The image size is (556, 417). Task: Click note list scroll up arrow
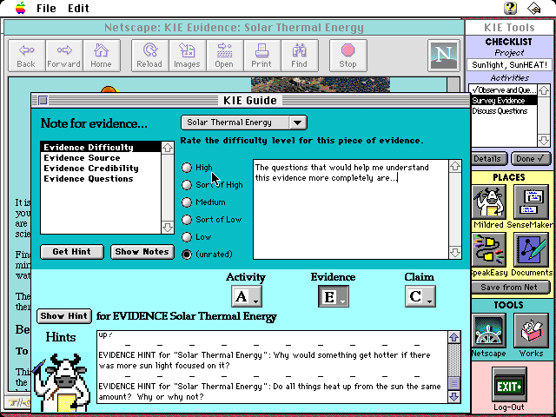[168, 148]
